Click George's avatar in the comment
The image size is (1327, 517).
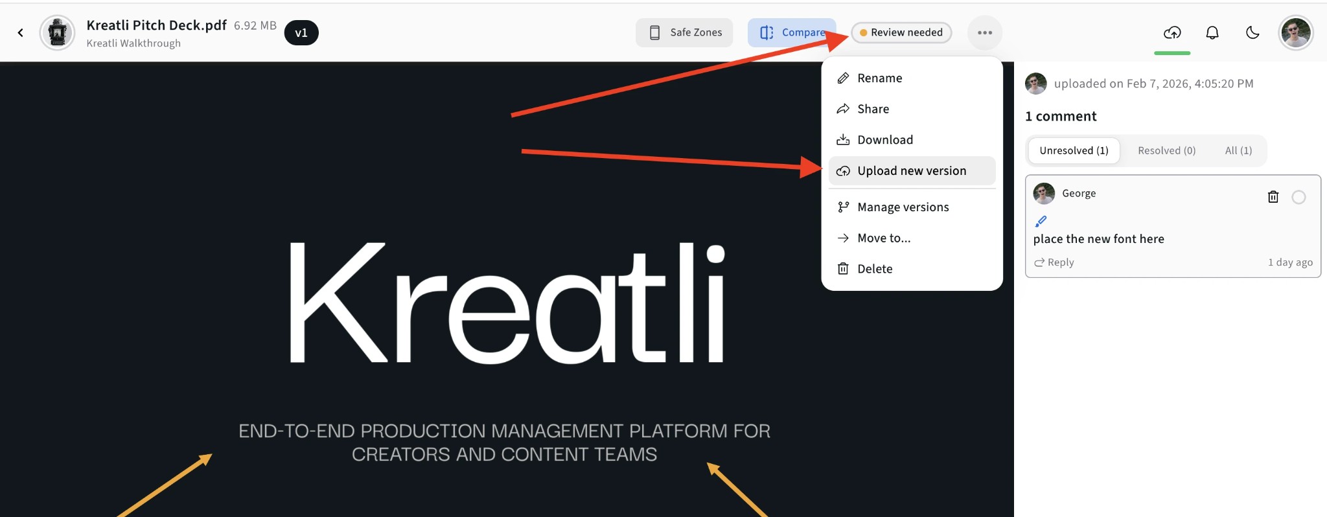[x=1044, y=193]
